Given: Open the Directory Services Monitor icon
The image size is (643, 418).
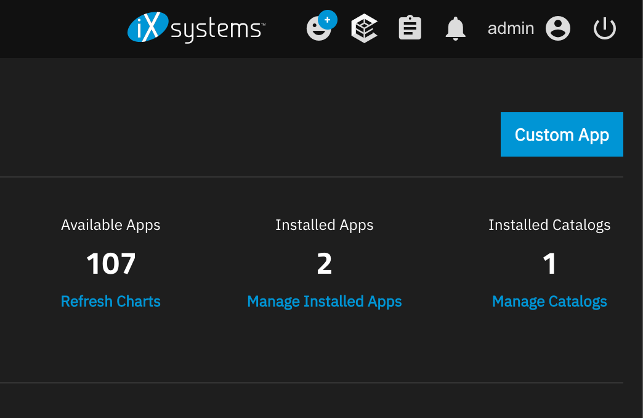Looking at the screenshot, I should coord(318,28).
